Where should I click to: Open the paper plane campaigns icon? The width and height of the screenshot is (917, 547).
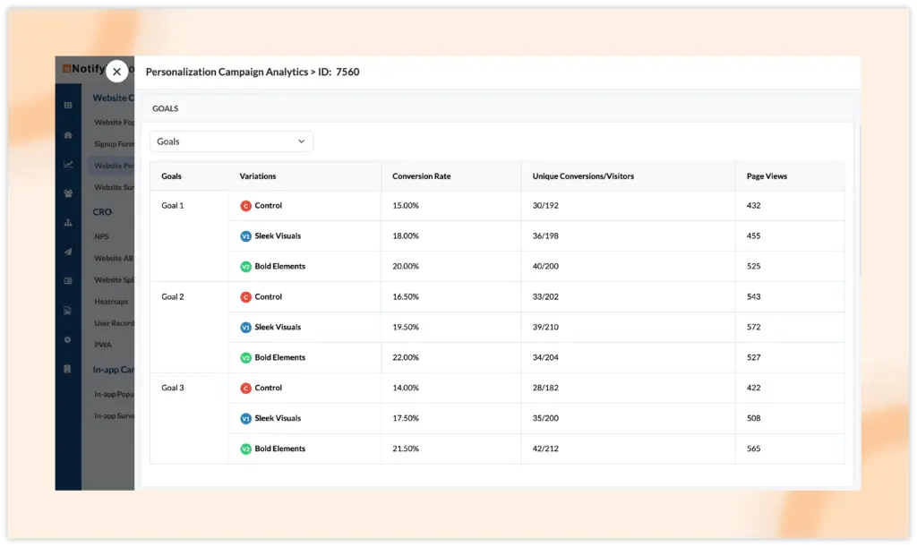(68, 252)
